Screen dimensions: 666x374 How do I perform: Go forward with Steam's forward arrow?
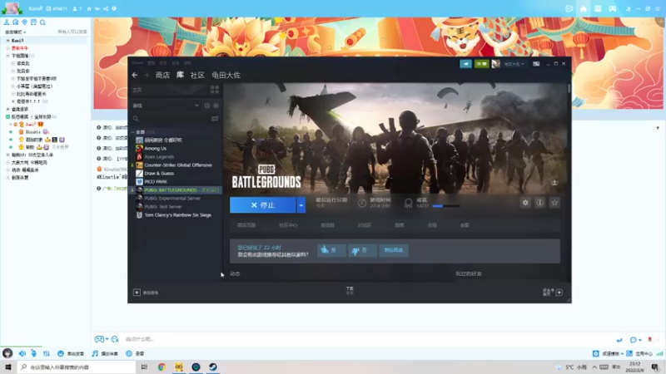point(147,75)
